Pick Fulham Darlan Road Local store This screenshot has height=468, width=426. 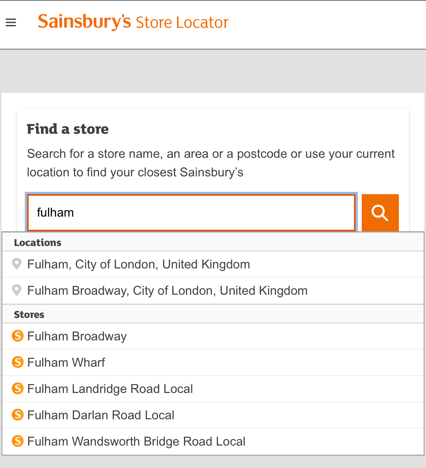coord(213,415)
